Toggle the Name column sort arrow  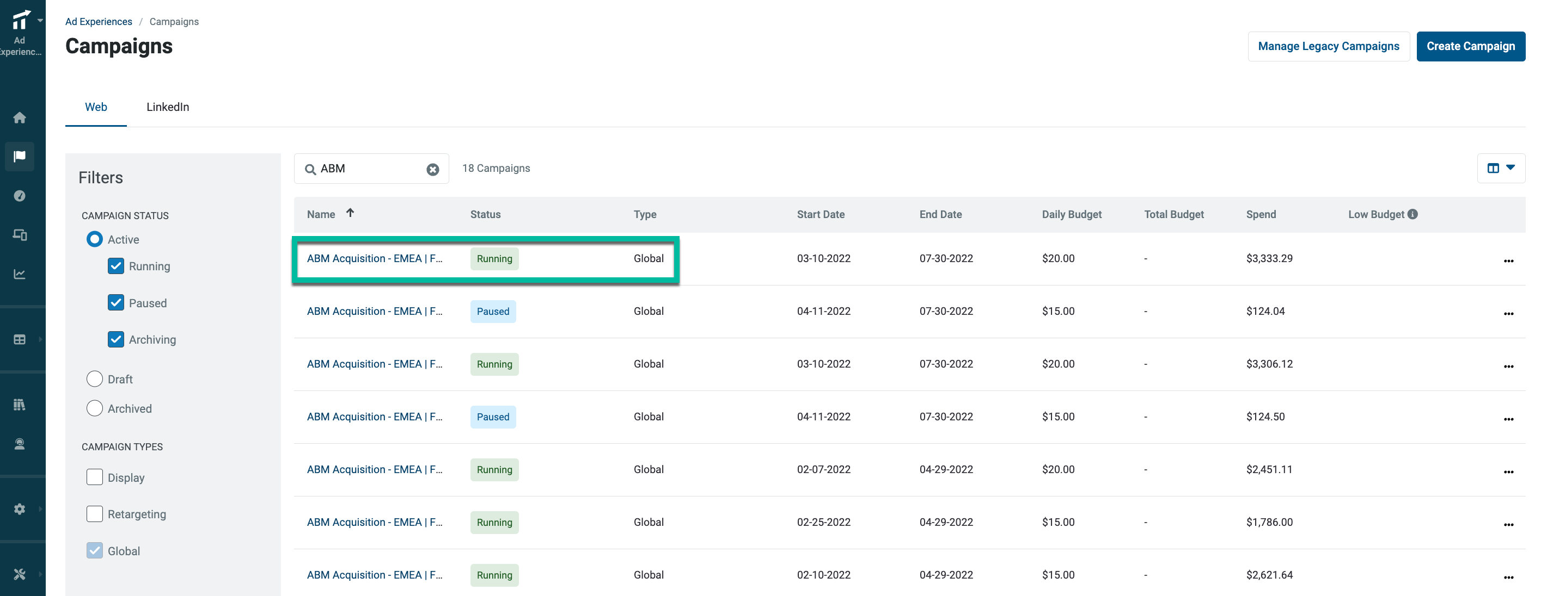(x=350, y=213)
